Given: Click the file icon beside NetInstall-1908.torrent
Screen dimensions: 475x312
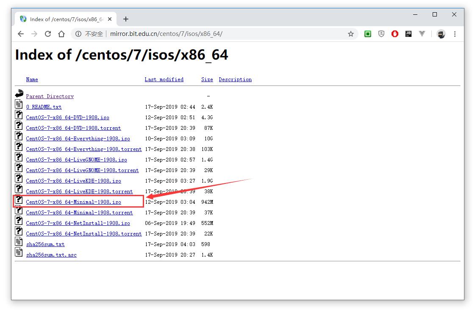Looking at the screenshot, I should 19,231.
